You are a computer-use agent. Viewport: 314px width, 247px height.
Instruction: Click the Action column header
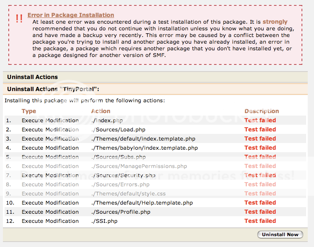pyautogui.click(x=101, y=111)
